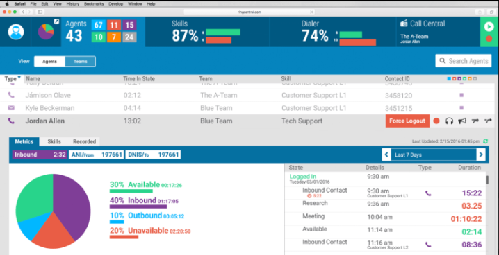The width and height of the screenshot is (499, 255).
Task: Click the Safari address bar showing ringcentral.com
Action: click(x=250, y=12)
